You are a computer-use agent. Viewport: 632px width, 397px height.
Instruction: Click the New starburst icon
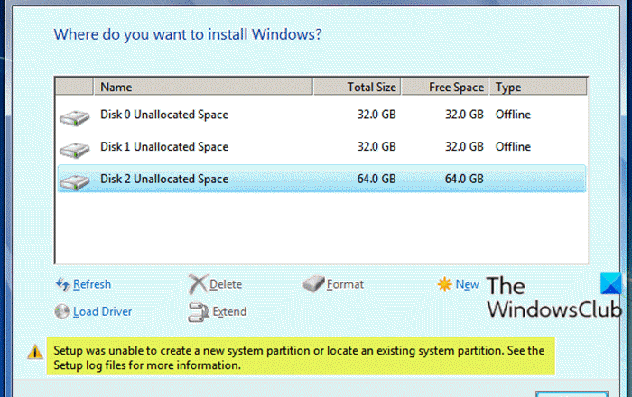point(444,284)
